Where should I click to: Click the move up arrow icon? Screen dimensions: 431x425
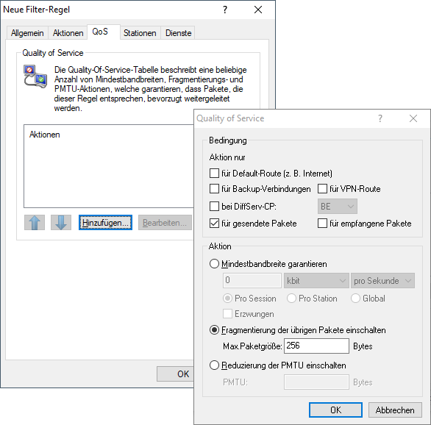35,223
